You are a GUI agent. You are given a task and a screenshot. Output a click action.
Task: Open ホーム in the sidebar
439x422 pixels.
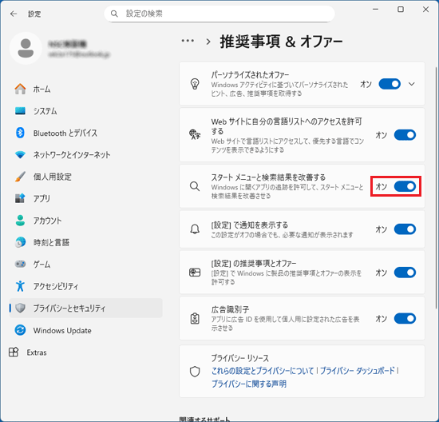pyautogui.click(x=85, y=89)
